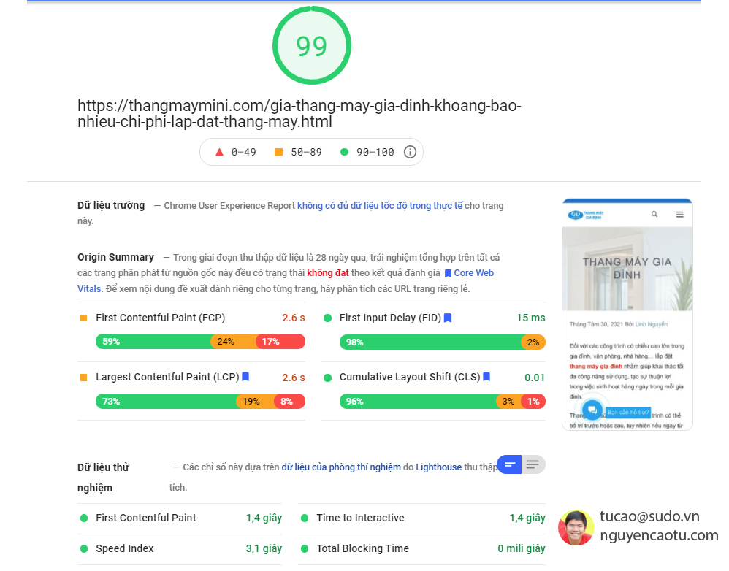Open the hamburger menu in the site preview
Image resolution: width=729 pixels, height=571 pixels.
(680, 215)
